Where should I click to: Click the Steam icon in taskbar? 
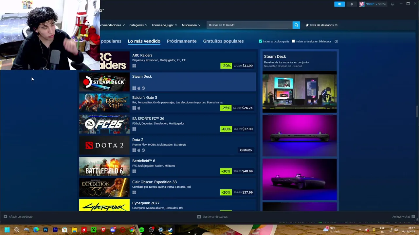pyautogui.click(x=170, y=230)
